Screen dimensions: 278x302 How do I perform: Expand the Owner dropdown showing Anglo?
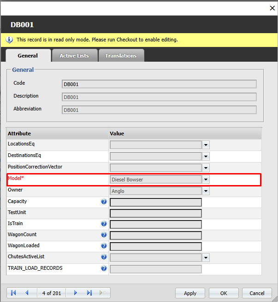206,191
